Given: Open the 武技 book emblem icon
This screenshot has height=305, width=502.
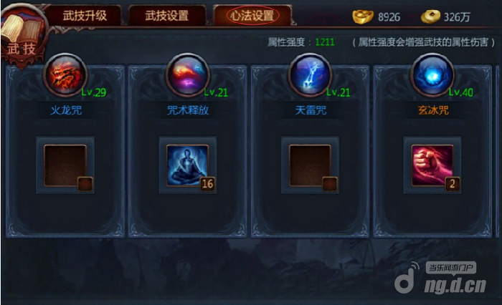Looking at the screenshot, I should point(22,34).
